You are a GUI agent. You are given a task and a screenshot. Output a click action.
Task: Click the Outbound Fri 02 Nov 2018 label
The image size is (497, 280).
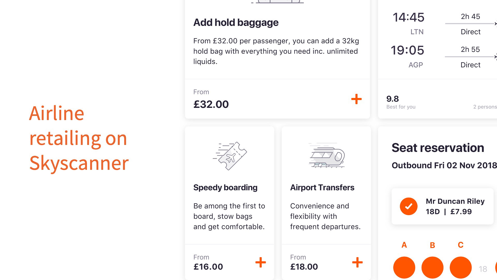coord(444,165)
